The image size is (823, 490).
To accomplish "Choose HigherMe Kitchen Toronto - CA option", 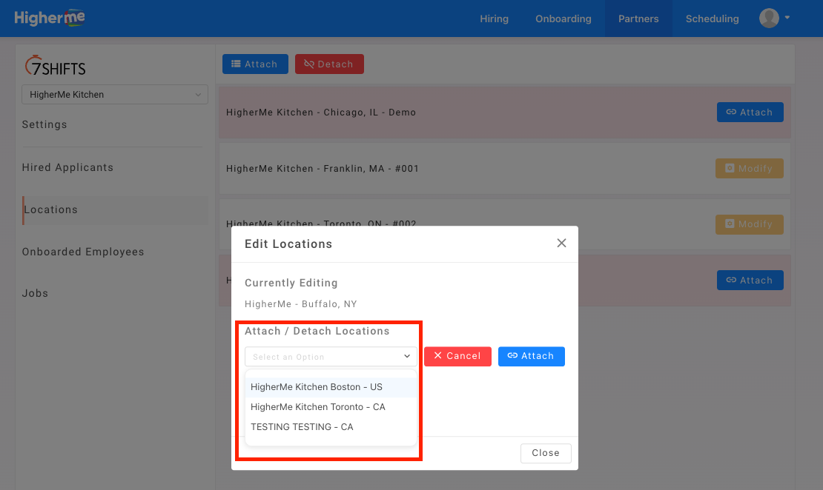I will 318,407.
